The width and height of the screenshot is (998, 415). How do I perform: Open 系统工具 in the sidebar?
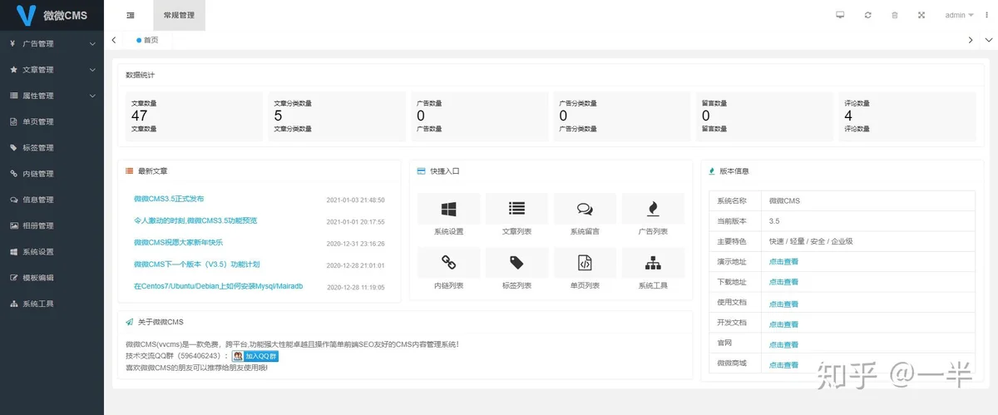click(x=52, y=304)
